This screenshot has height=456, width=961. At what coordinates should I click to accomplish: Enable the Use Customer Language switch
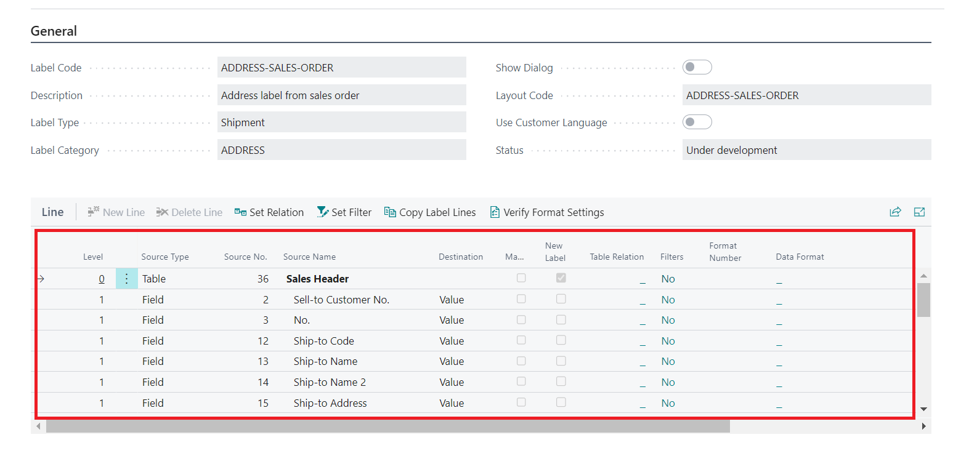tap(697, 122)
